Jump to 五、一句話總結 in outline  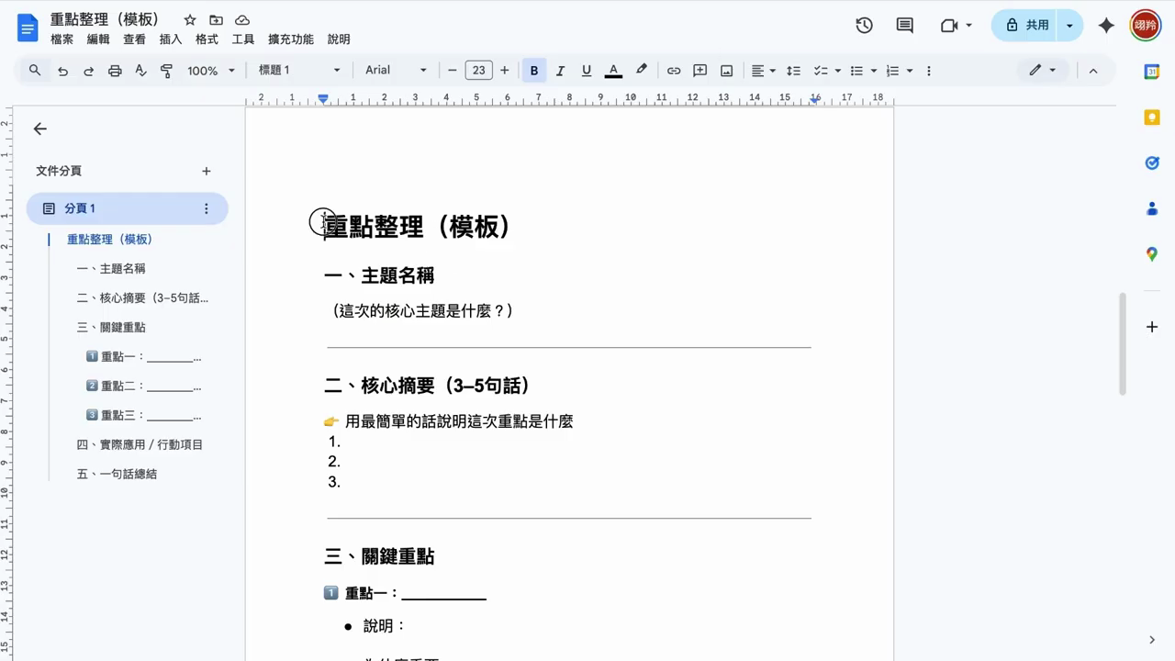point(117,475)
